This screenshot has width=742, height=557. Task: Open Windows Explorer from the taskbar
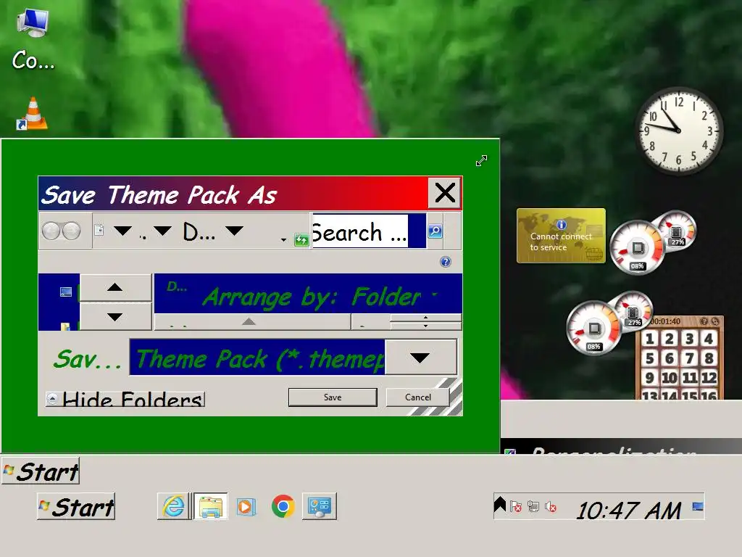pos(211,507)
